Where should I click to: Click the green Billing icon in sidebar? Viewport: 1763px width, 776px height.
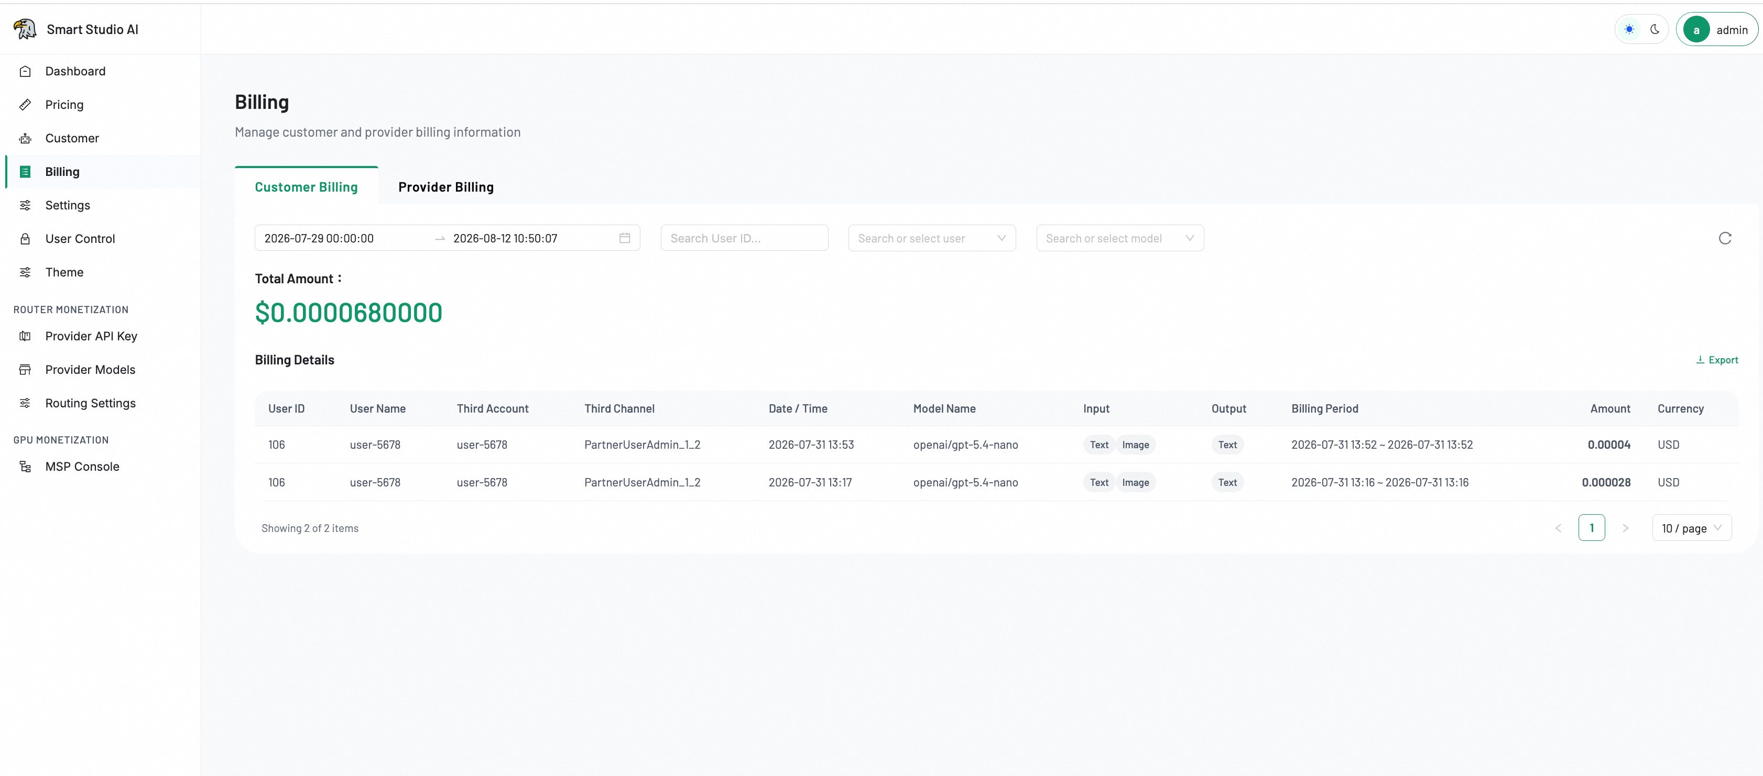25,172
